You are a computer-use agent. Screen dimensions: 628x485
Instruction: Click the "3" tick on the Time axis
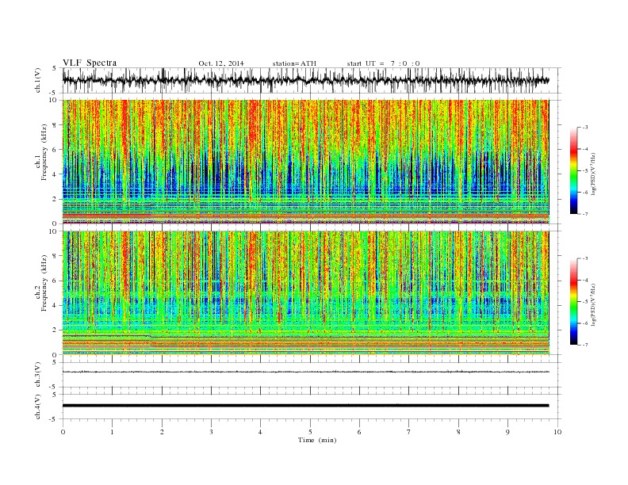211,432
